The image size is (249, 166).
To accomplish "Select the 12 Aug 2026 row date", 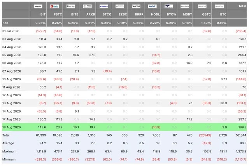I will (x=12, y=95).
